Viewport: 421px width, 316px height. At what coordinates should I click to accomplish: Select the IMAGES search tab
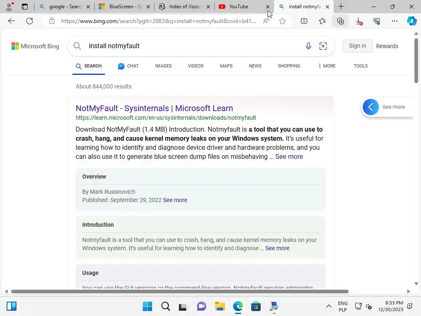(163, 66)
